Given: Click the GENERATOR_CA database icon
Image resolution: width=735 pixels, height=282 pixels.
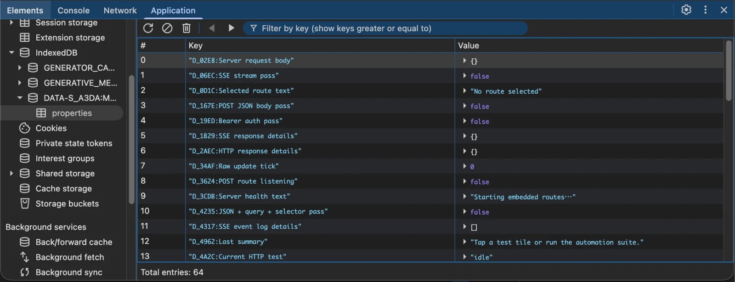Looking at the screenshot, I should click(x=33, y=68).
